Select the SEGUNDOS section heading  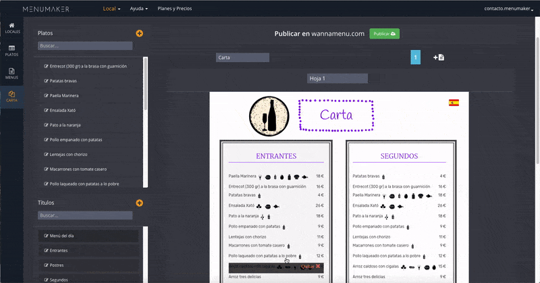pos(399,156)
